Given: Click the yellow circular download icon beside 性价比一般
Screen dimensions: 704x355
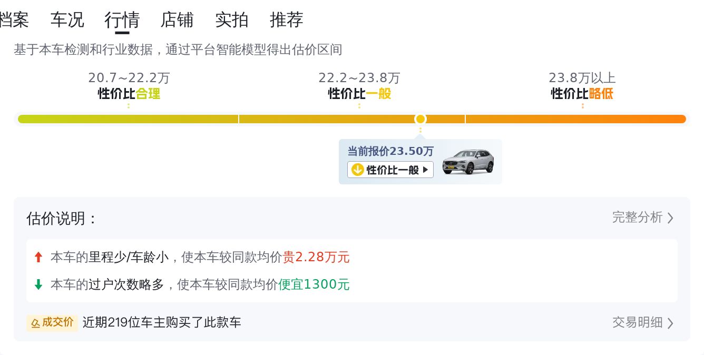Looking at the screenshot, I should click(x=358, y=170).
